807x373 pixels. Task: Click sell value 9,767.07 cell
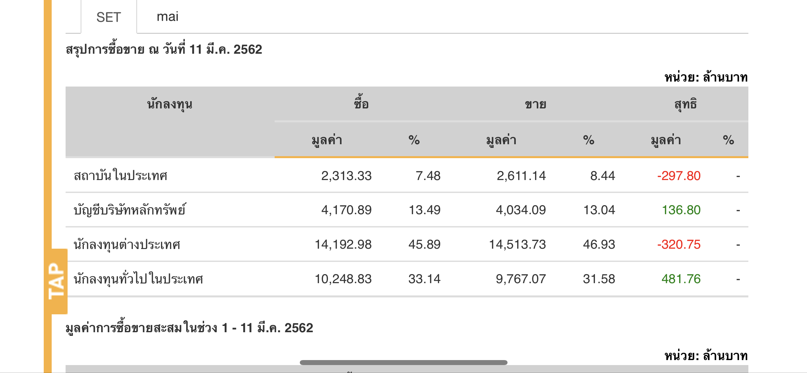(520, 279)
